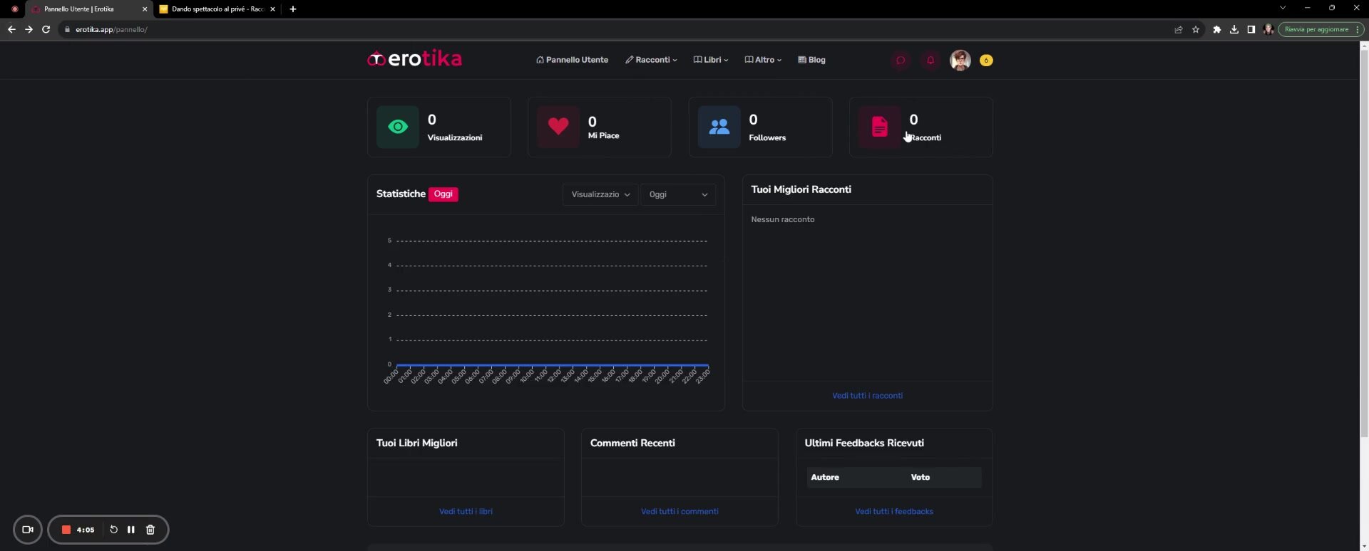Viewport: 1369px width, 551px height.
Task: Click the green eye Visualizzazioni icon
Action: pos(398,127)
